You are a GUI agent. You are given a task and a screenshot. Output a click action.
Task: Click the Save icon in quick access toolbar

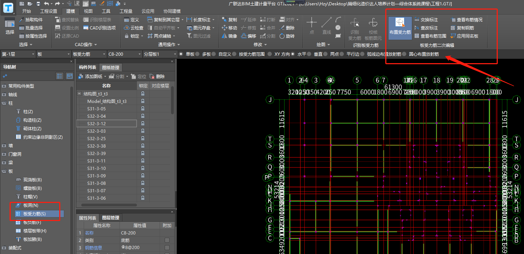coord(38,4)
